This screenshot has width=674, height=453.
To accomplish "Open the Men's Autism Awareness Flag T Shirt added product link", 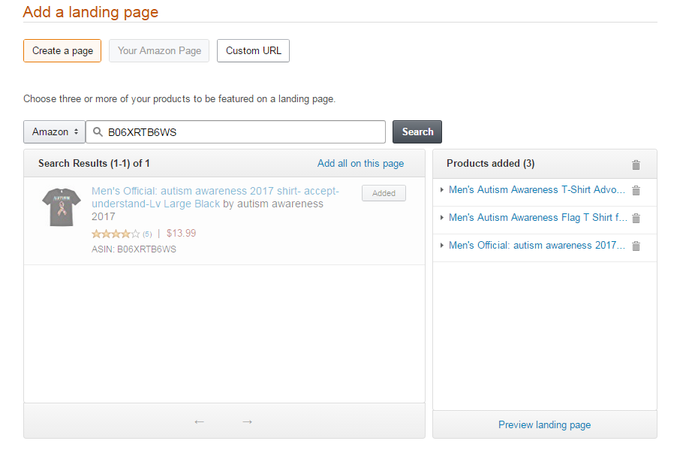I will coord(537,218).
